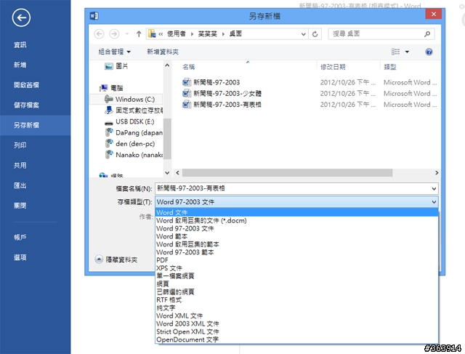Viewport: 465px width, 354px height.
Task: Open the DaPang network location
Action: (x=134, y=132)
